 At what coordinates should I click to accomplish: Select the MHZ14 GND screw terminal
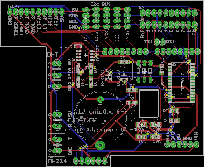(57, 150)
